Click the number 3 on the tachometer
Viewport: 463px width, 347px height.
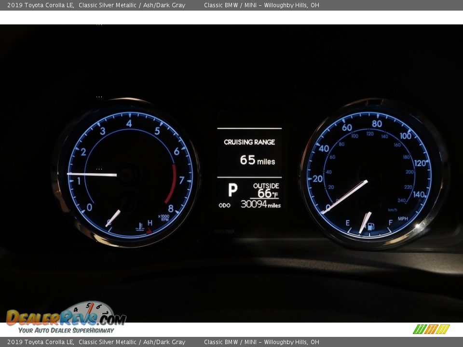pyautogui.click(x=102, y=131)
